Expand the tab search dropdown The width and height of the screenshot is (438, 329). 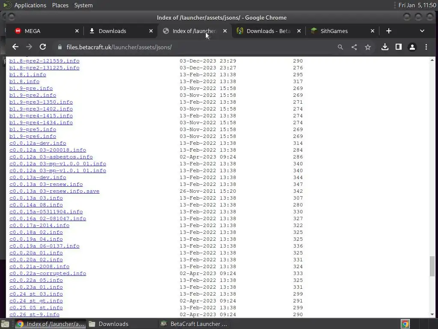coord(422,31)
